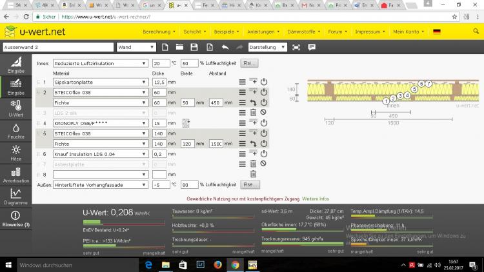Image resolution: width=484 pixels, height=272 pixels.
Task: Disable the Knauf Insulation LDS layer
Action: [263, 154]
